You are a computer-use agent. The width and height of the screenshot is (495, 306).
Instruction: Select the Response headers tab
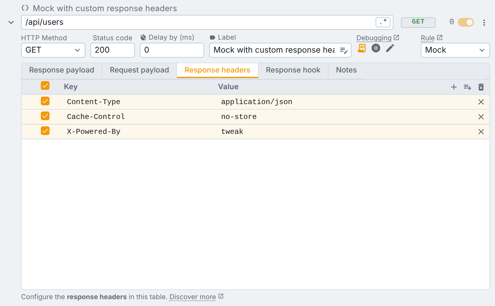point(217,70)
